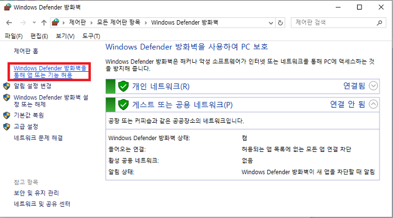The image size is (393, 218).
Task: Open the 파일(F) menu
Action: click(x=13, y=36)
